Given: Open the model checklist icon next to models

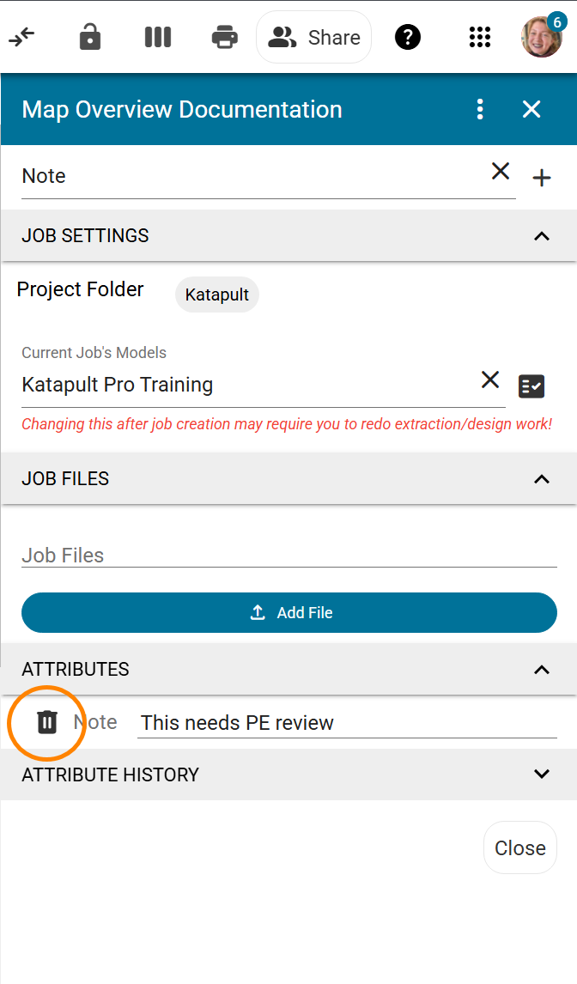Looking at the screenshot, I should (x=531, y=386).
